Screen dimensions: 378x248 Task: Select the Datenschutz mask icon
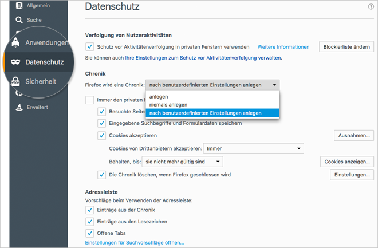(15, 62)
